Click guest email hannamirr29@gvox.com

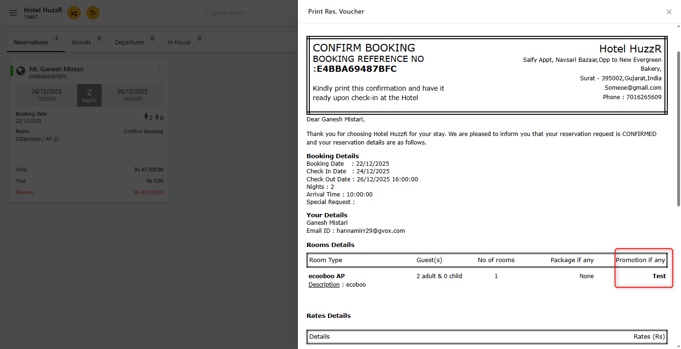coord(371,231)
